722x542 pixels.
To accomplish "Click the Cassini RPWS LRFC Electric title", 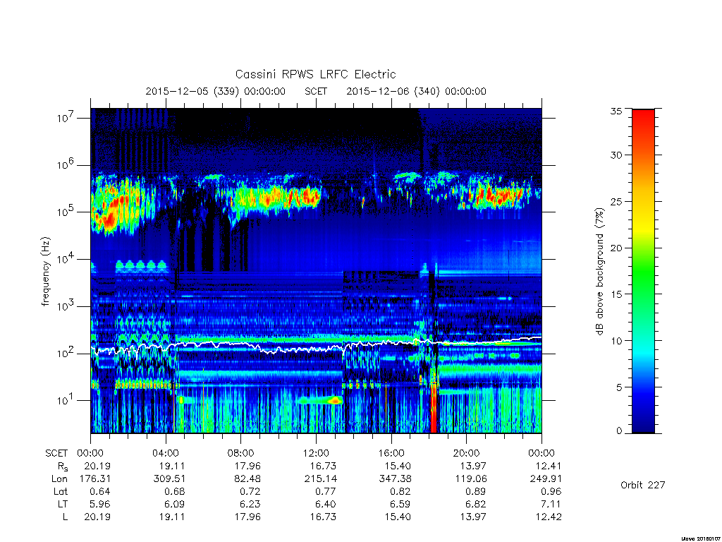I will pyautogui.click(x=315, y=74).
